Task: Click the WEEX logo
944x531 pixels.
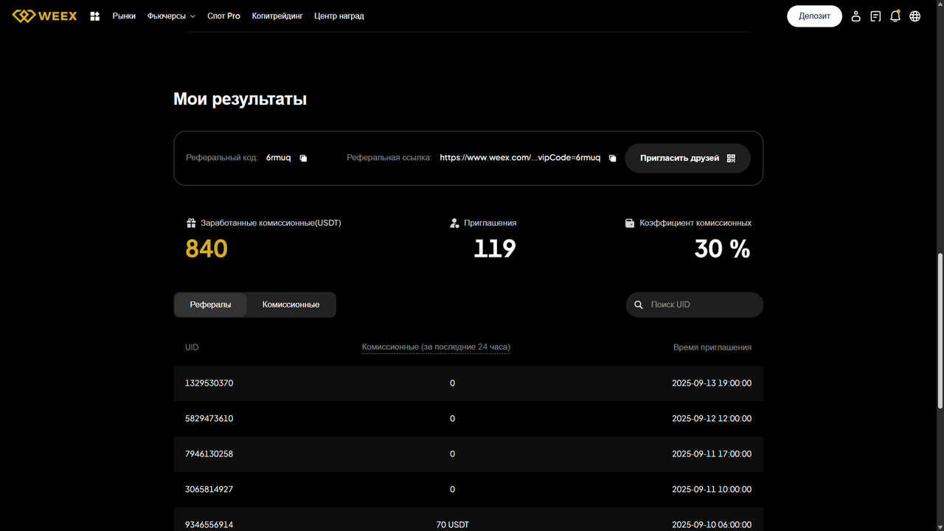Action: point(44,15)
